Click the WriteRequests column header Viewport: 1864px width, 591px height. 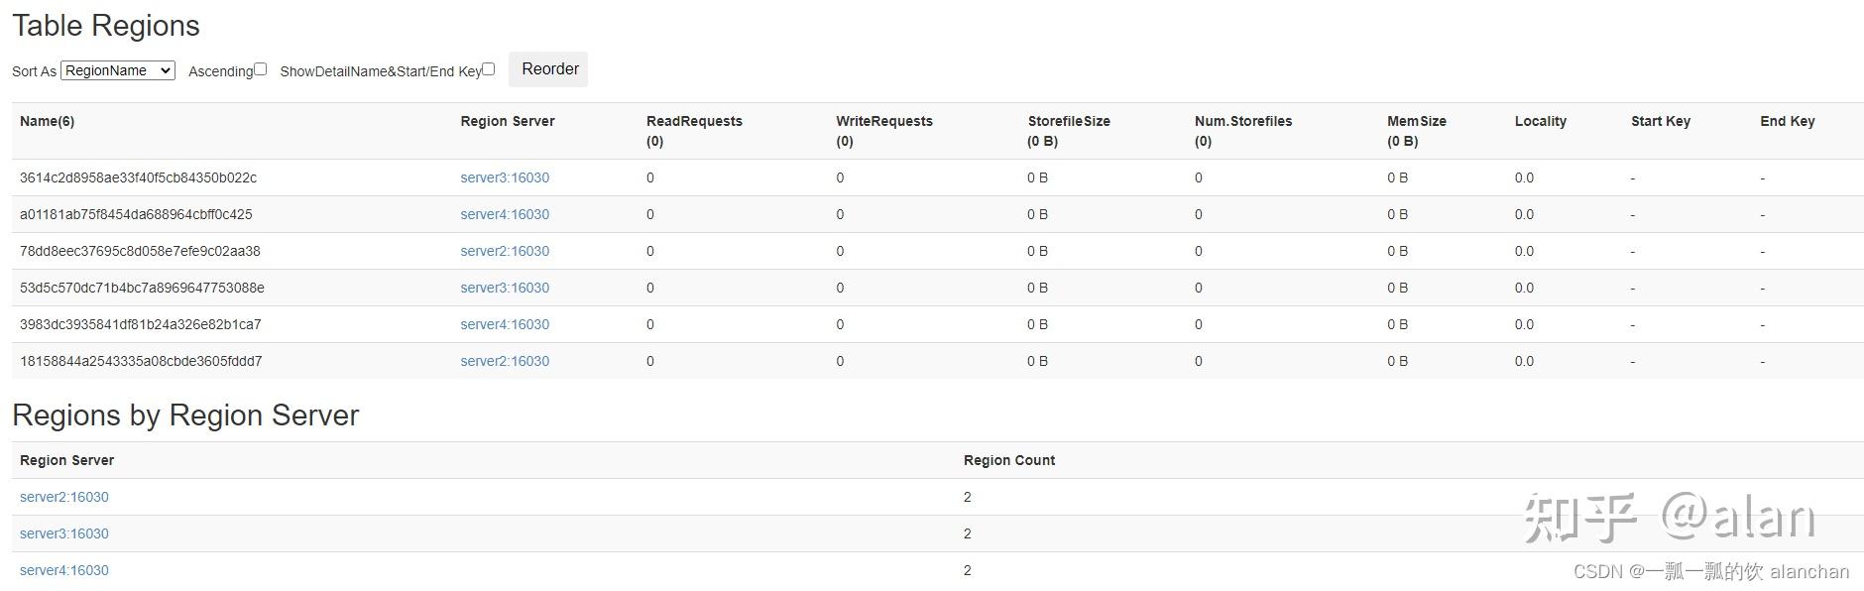click(883, 121)
